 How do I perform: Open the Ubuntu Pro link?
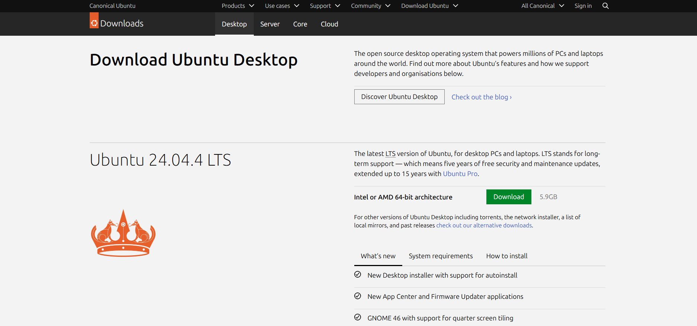pyautogui.click(x=460, y=174)
